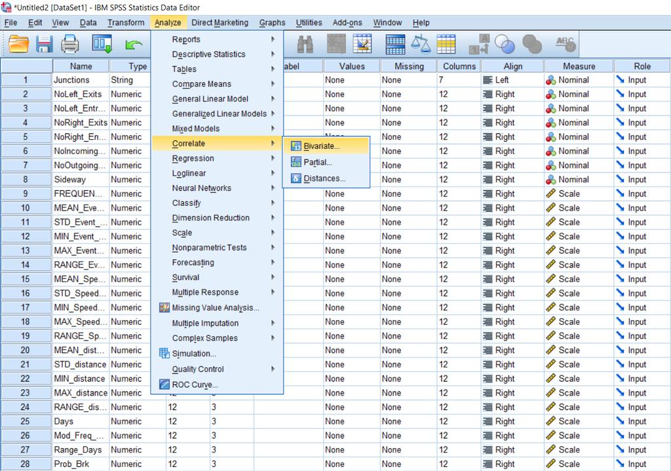
Task: Open the File menu
Action: [x=10, y=23]
